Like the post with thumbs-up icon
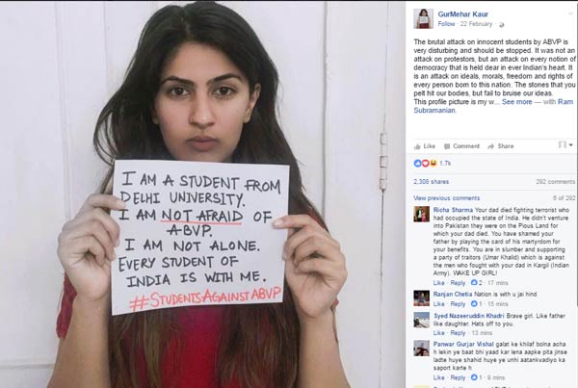 pyautogui.click(x=418, y=146)
